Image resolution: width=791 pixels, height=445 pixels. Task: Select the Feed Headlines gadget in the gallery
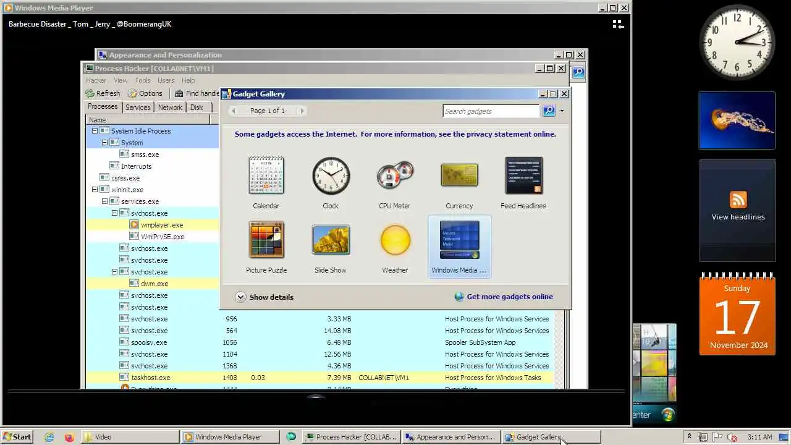(523, 182)
